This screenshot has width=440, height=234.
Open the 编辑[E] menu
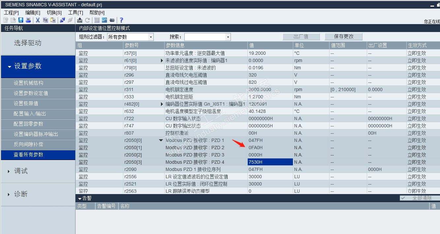33,13
